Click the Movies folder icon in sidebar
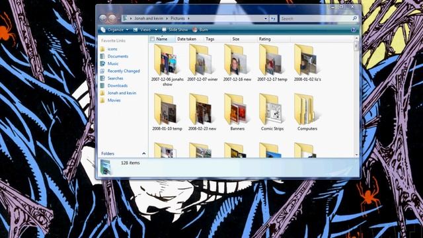Viewport: 423px width, 238px height. click(x=102, y=100)
